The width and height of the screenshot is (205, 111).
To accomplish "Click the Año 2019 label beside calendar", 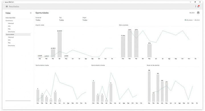I will (192, 13).
